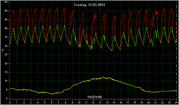Click the 30 degree tick label
The height and width of the screenshot is (105, 179).
(6, 46)
